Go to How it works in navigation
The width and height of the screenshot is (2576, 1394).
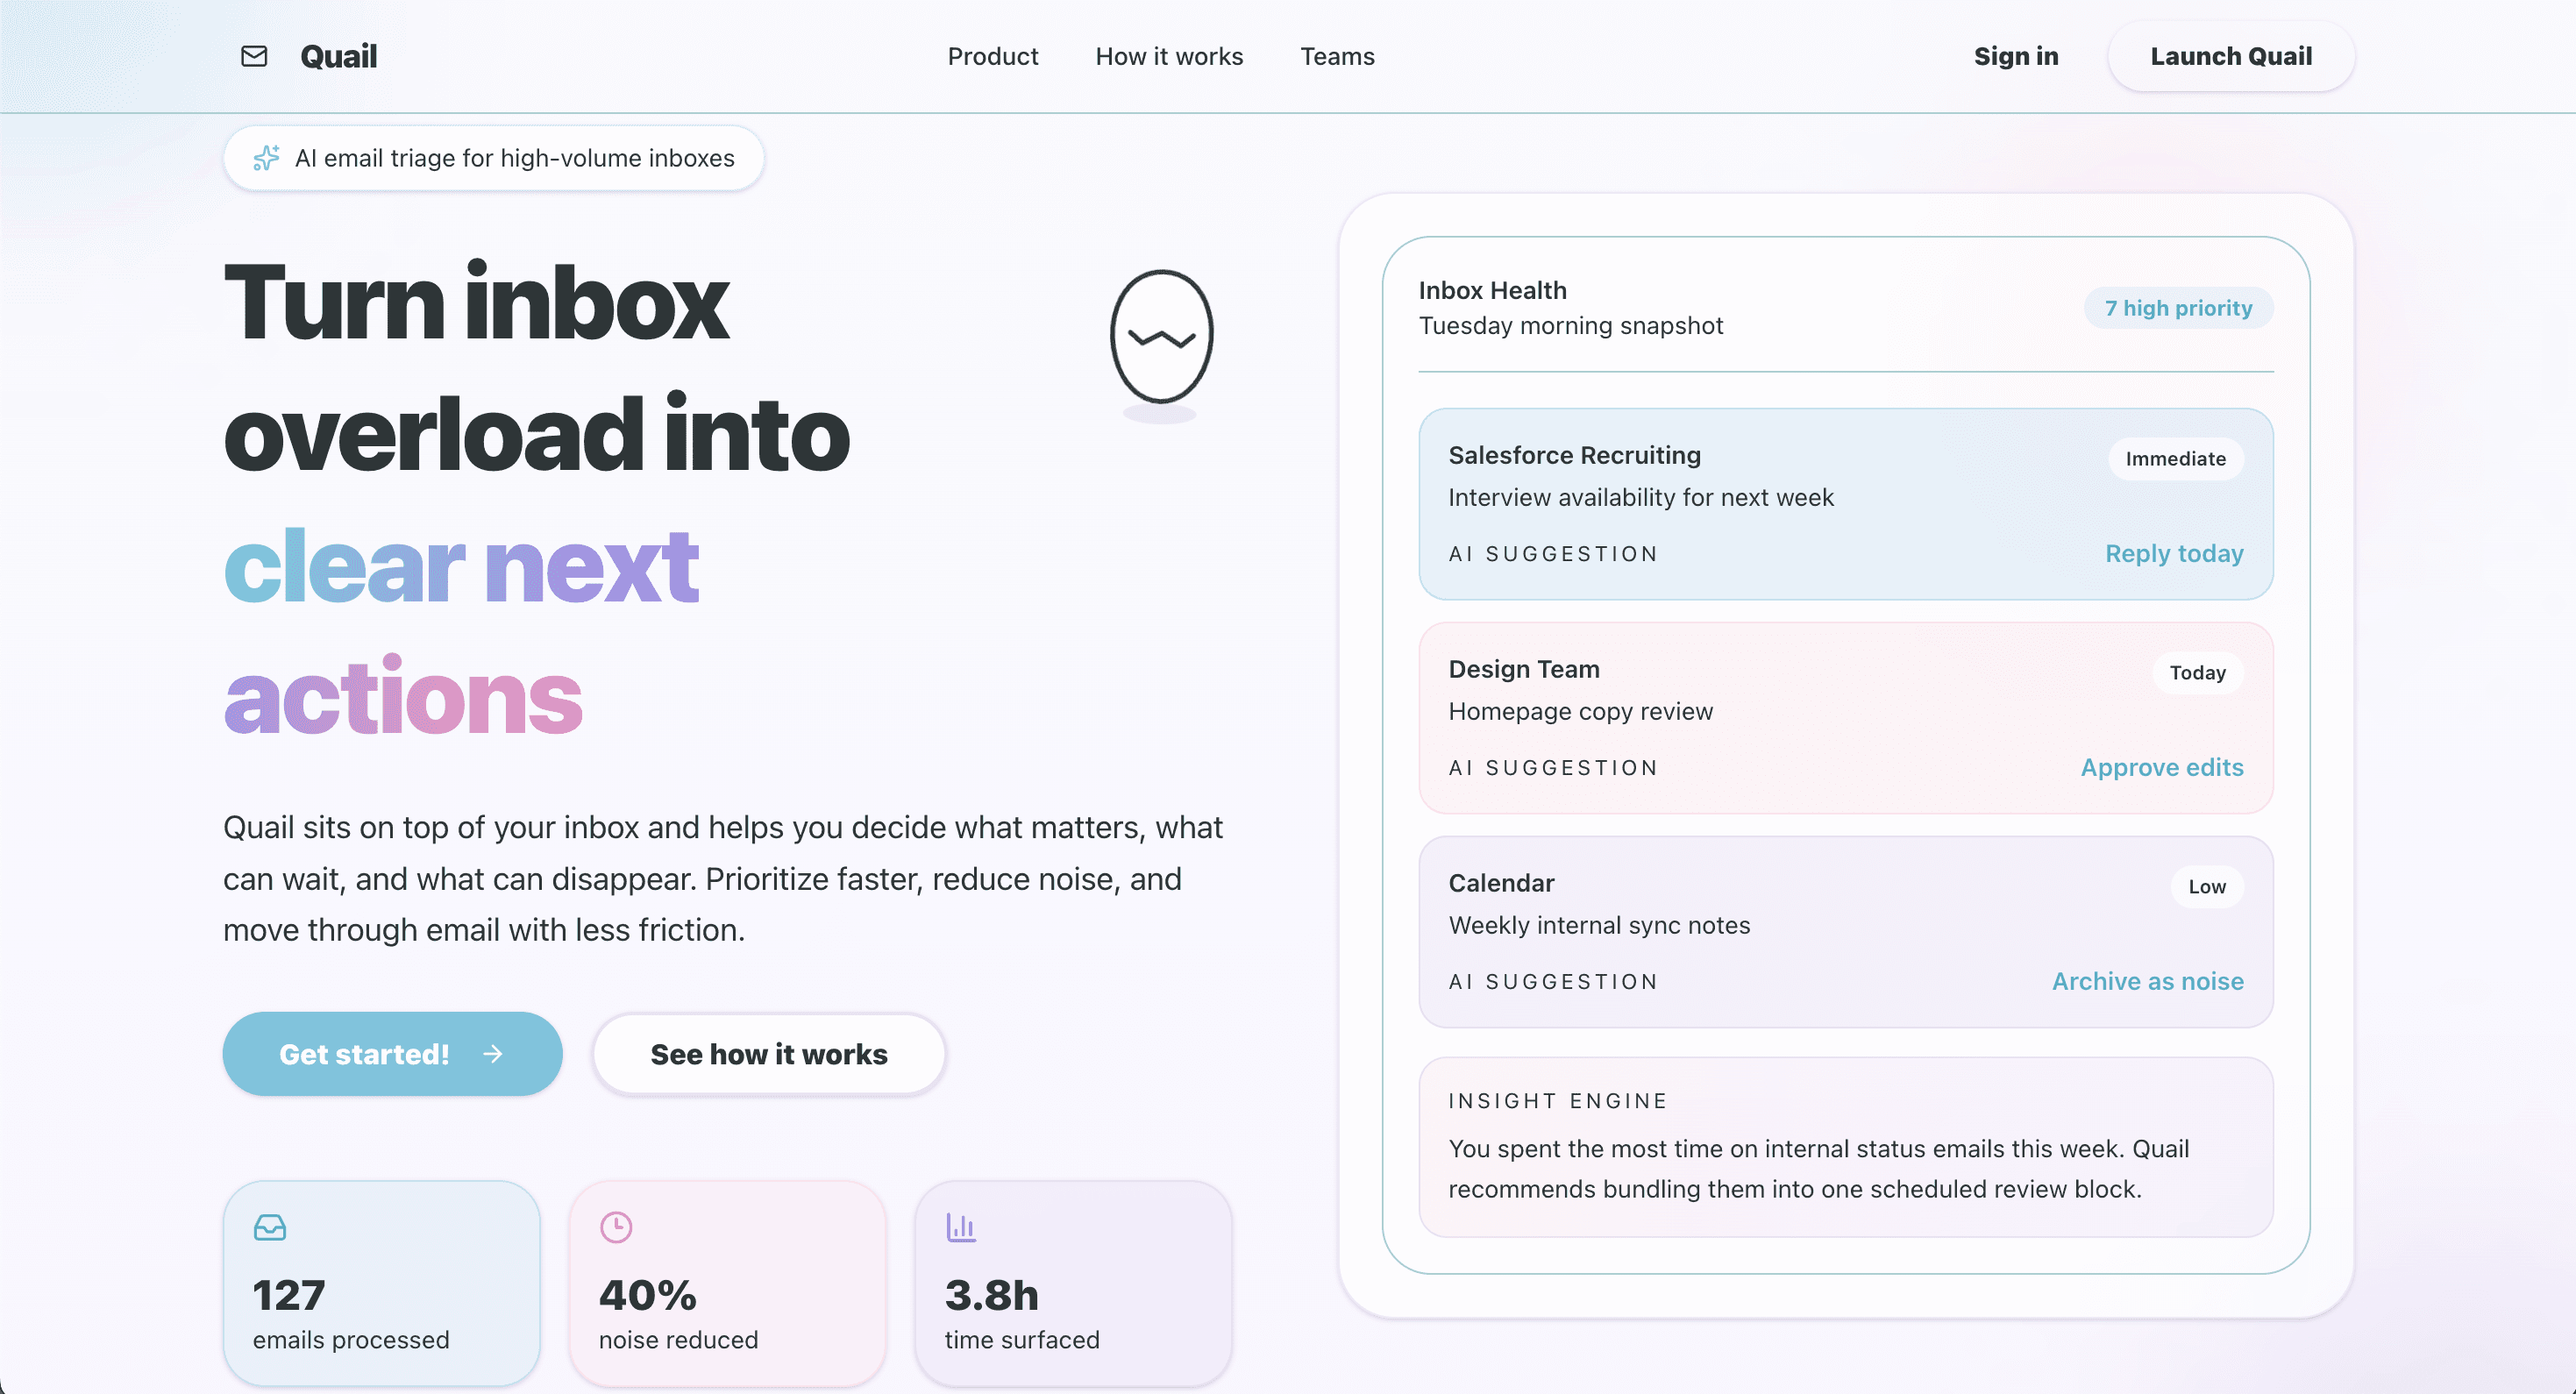click(x=1168, y=56)
